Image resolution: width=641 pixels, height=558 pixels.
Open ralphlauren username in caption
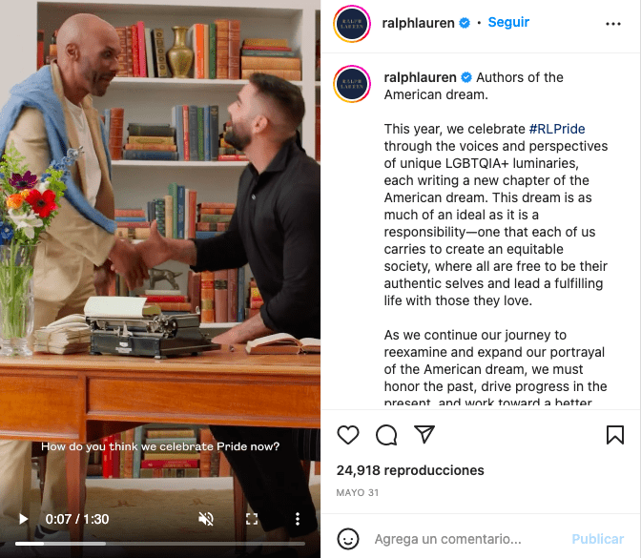pyautogui.click(x=420, y=77)
